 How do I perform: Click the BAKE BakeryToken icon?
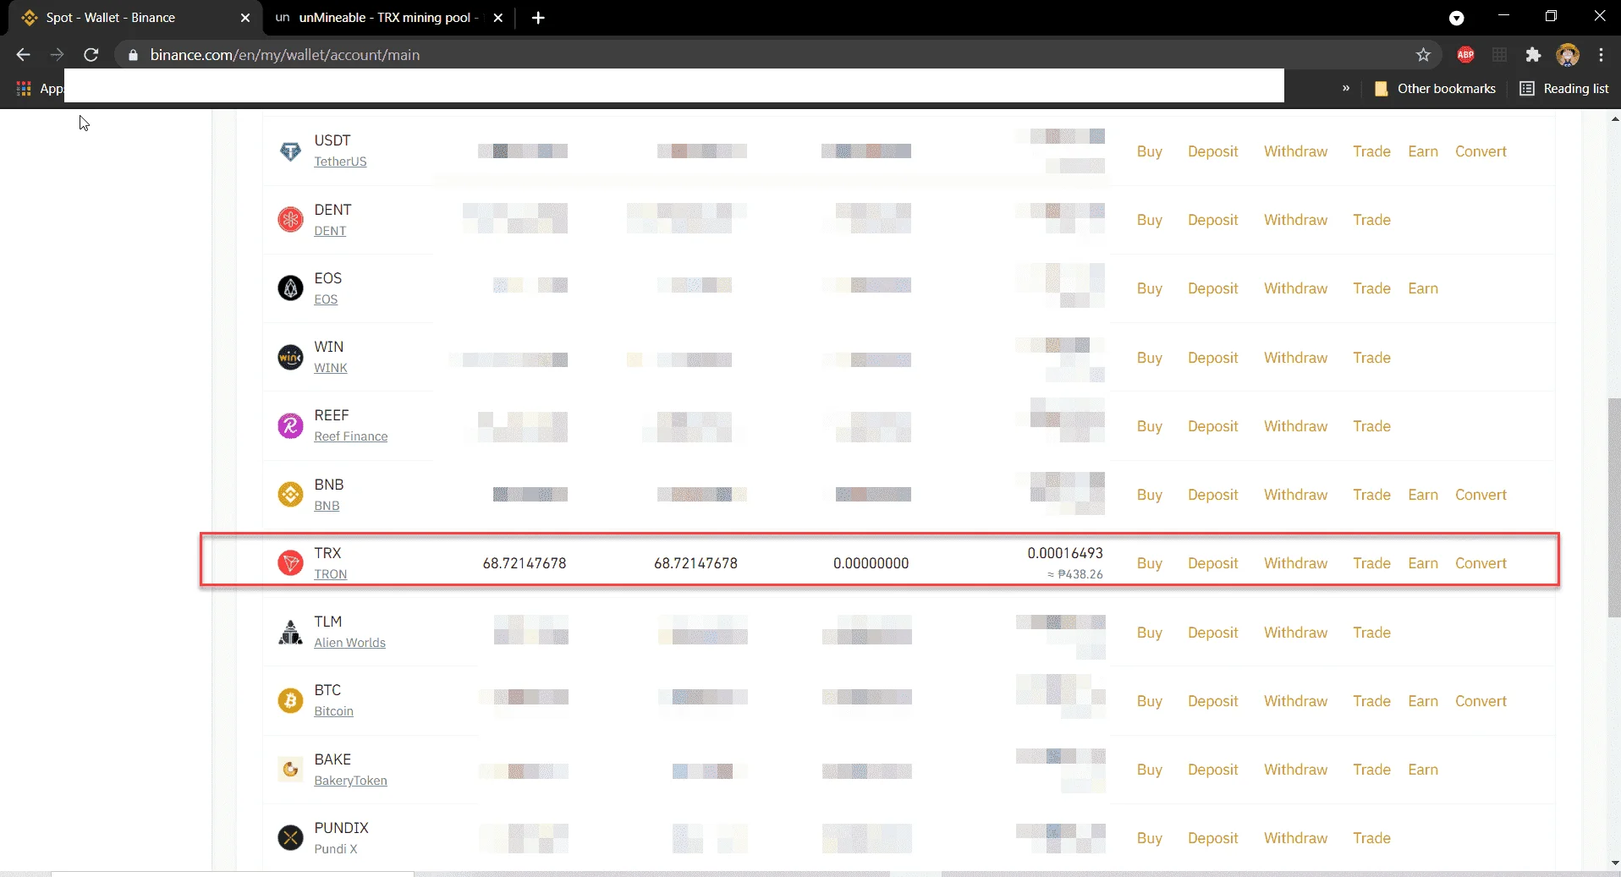pyautogui.click(x=290, y=769)
